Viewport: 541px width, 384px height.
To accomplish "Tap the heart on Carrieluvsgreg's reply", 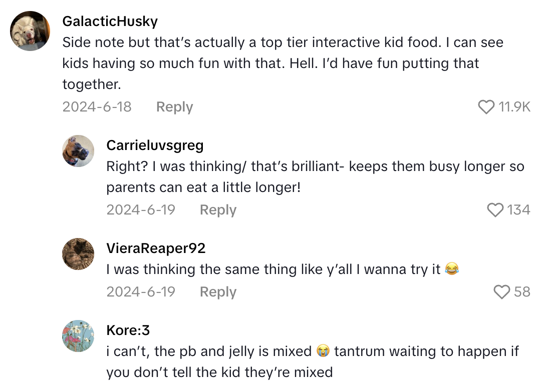I will point(495,208).
